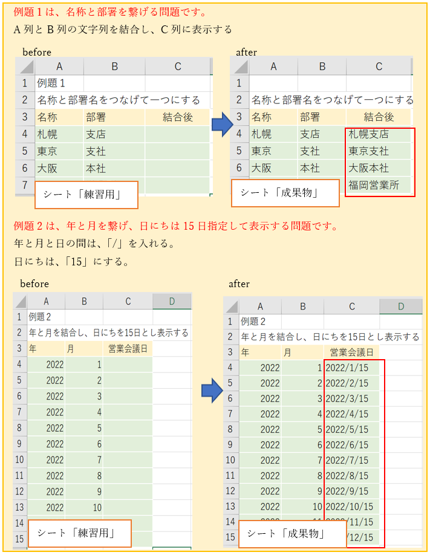Image resolution: width=430 pixels, height=555 pixels.
Task: Select the cell showing 2022/10/15
Action: click(x=350, y=507)
